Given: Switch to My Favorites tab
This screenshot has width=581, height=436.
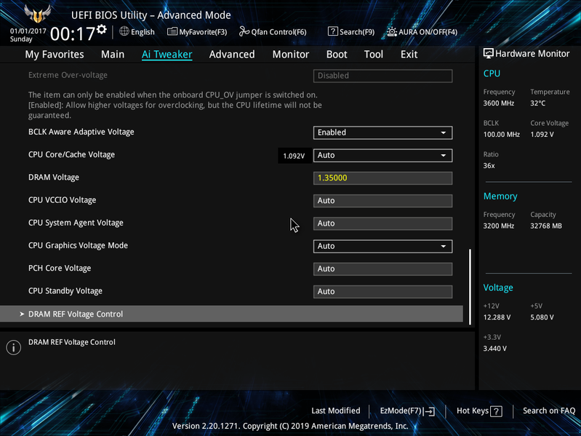Looking at the screenshot, I should (55, 55).
